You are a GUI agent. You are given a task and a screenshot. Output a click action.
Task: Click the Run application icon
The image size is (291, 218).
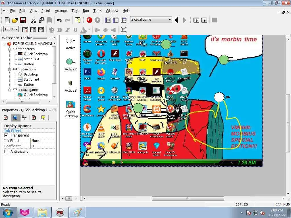(x=196, y=20)
